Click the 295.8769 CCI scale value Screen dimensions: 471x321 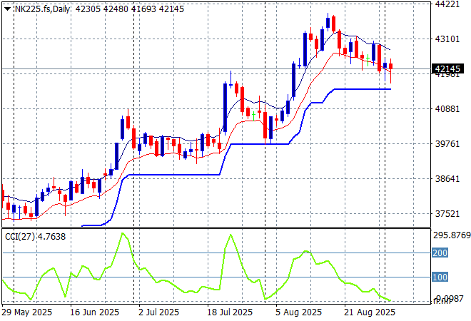pyautogui.click(x=452, y=235)
